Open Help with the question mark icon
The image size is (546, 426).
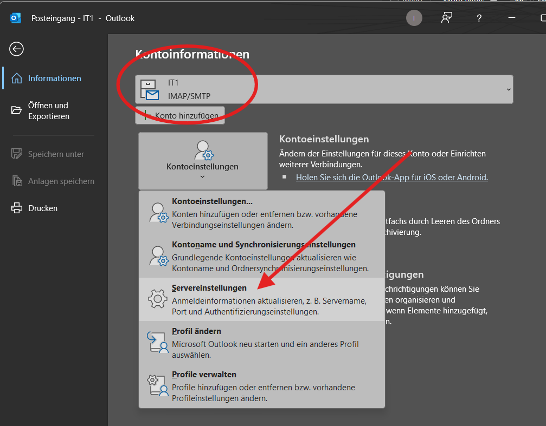point(479,18)
